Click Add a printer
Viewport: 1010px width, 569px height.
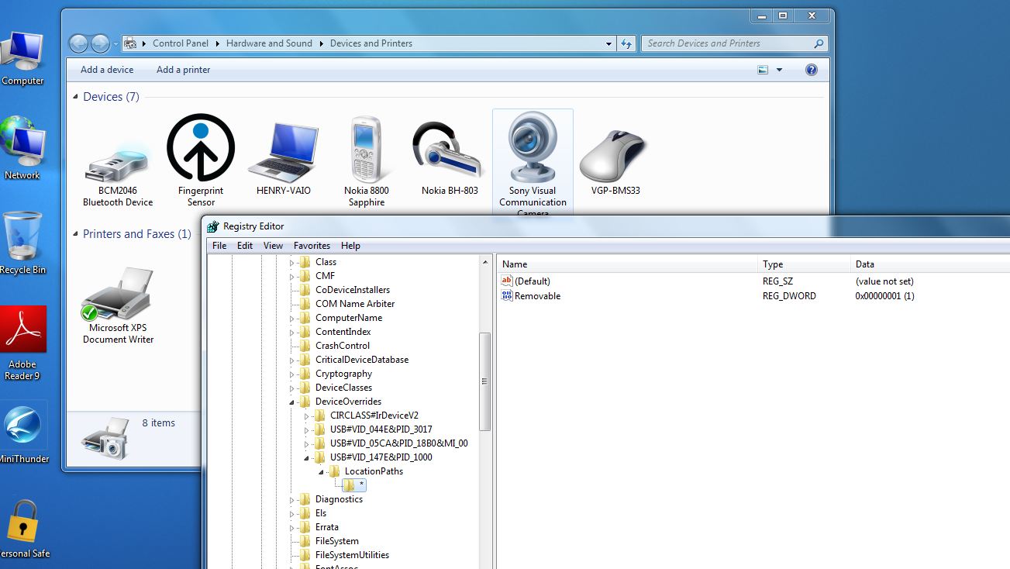(183, 70)
